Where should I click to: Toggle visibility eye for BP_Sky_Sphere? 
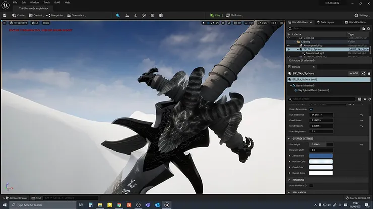click(x=288, y=49)
